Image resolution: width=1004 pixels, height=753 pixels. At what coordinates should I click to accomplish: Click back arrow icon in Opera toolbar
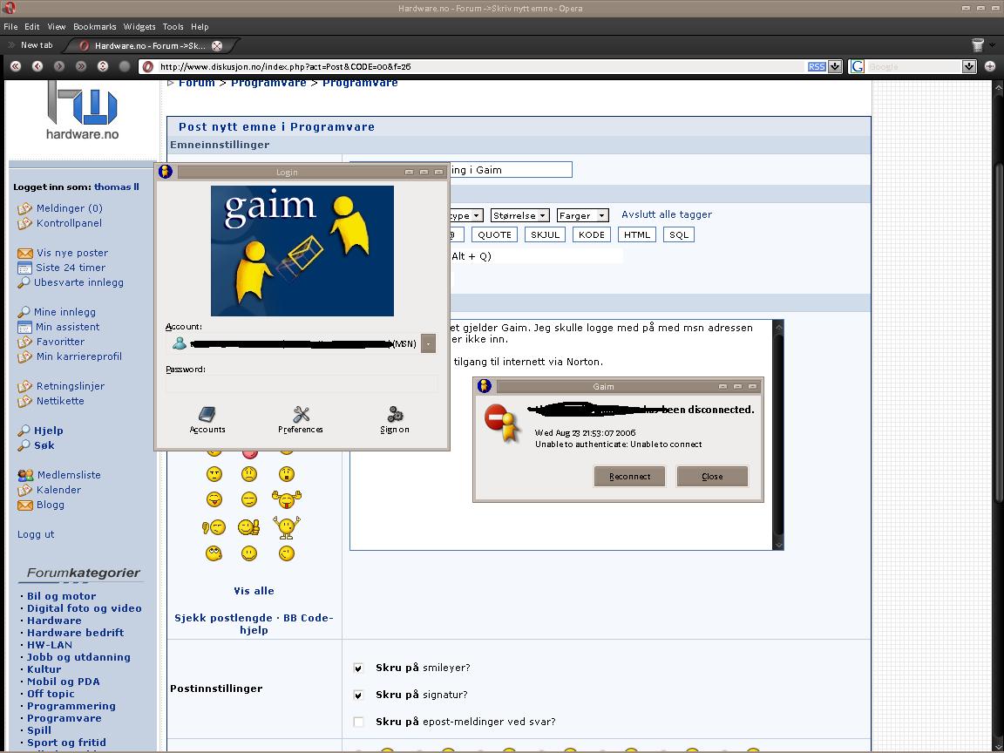click(37, 66)
